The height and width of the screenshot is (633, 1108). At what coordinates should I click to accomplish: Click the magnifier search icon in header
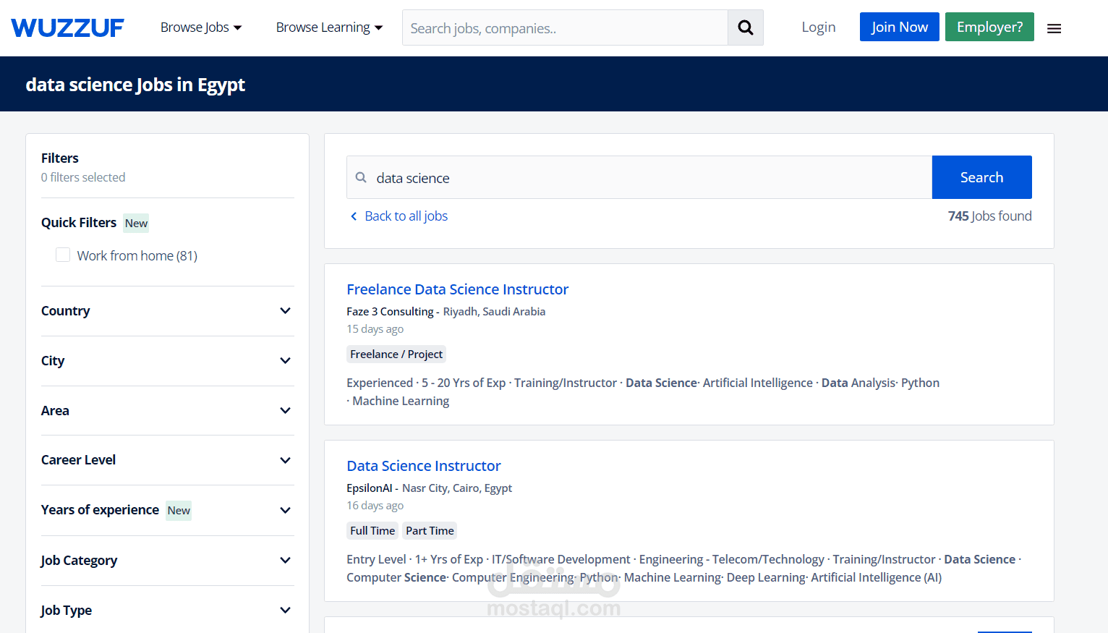pyautogui.click(x=745, y=27)
